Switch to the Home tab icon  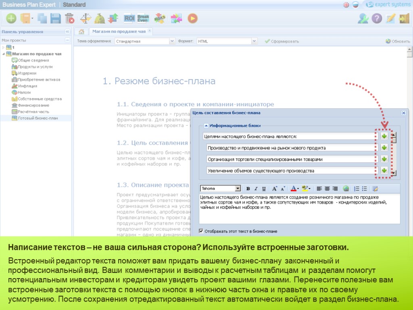pyautogui.click(x=81, y=31)
